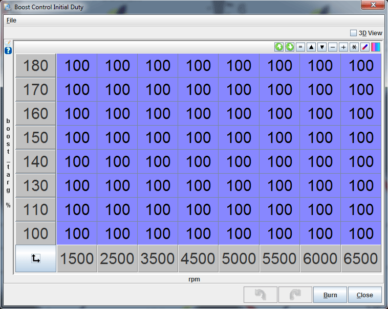
Task: Select the interpolate pencil icon
Action: pos(365,47)
